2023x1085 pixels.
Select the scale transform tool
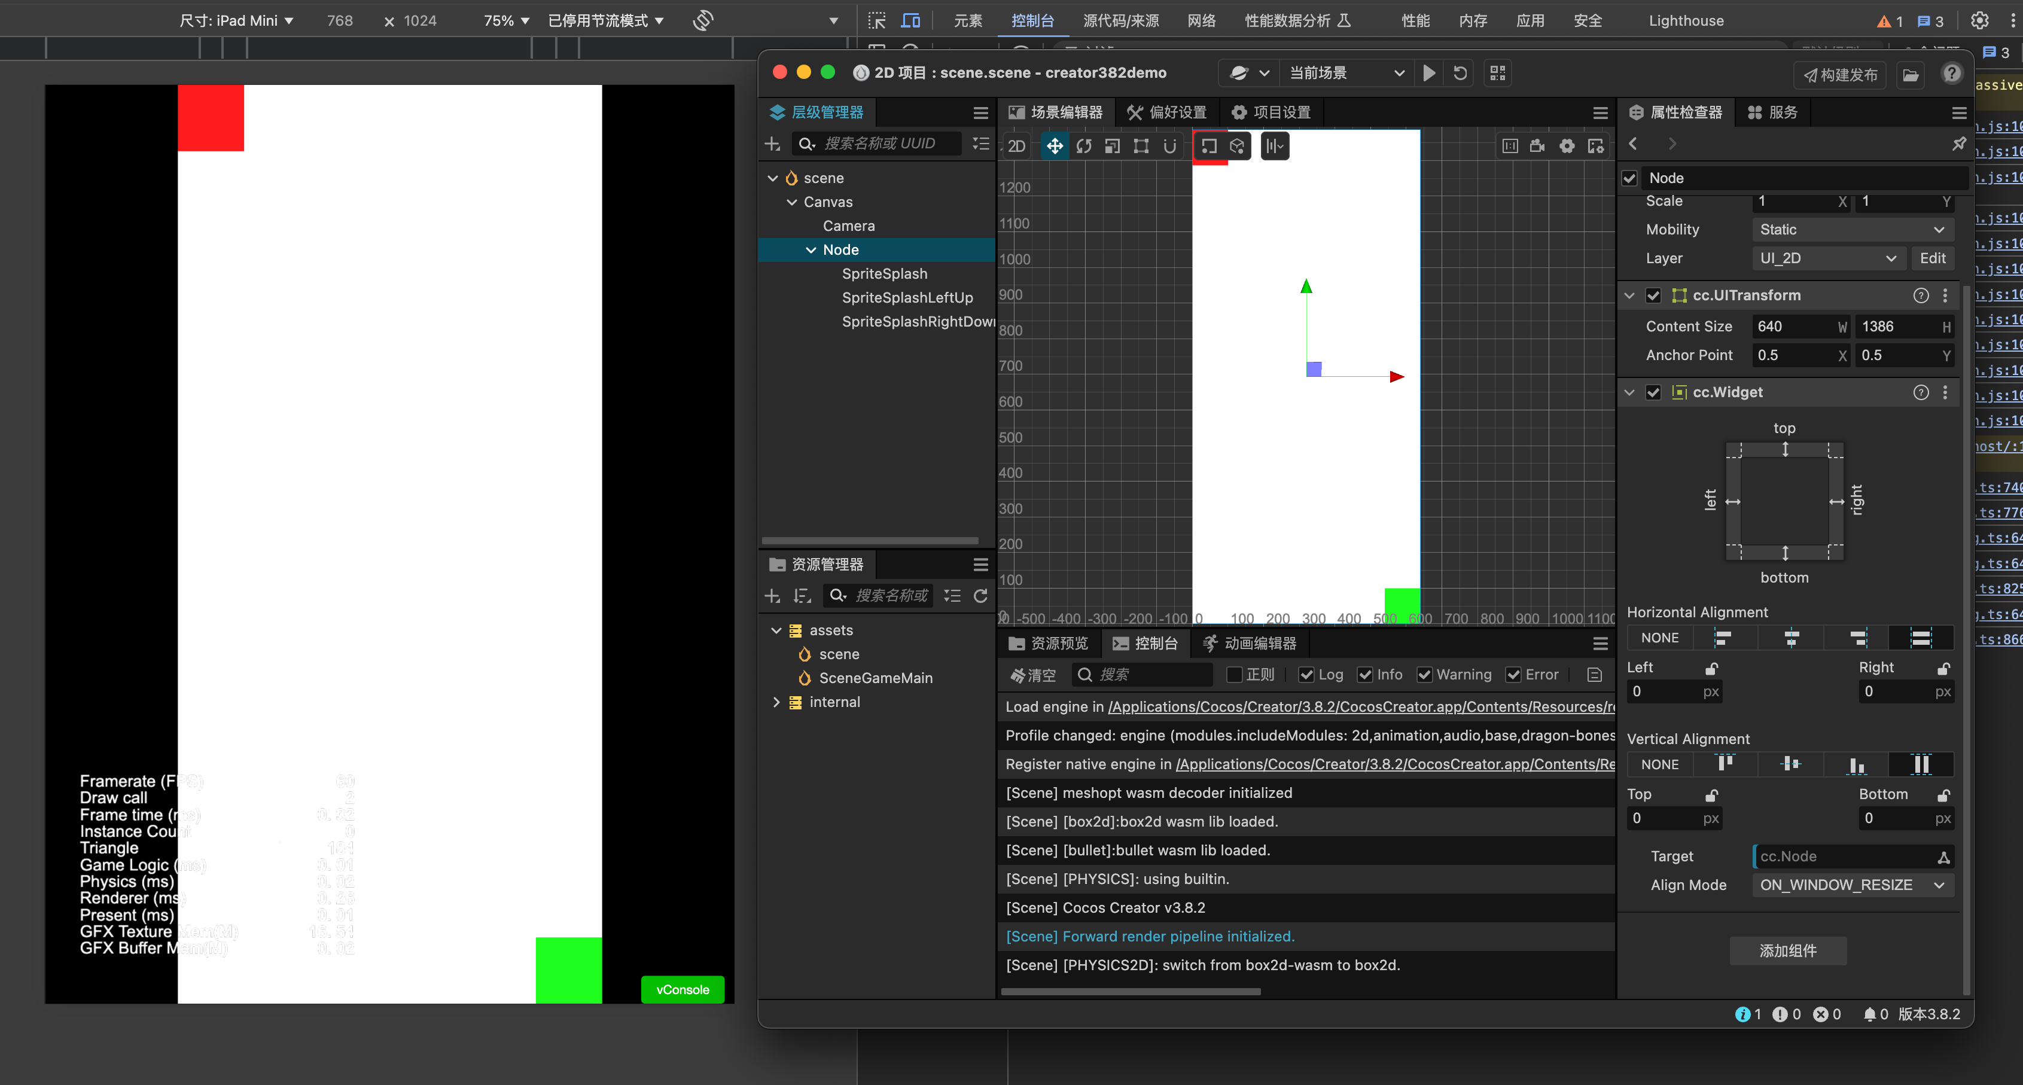(x=1112, y=146)
